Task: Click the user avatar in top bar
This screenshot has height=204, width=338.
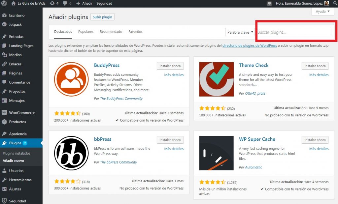Action: pos(326,3)
